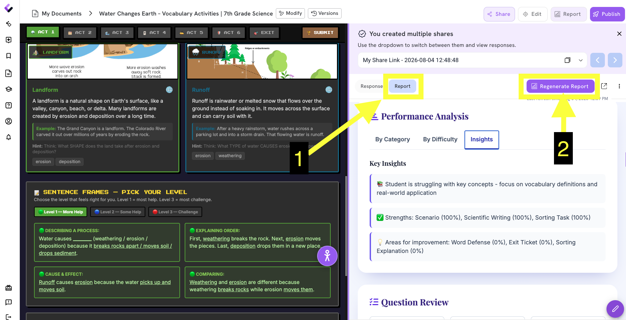Open the graduation cap icon in sidebar
Screen dimensions: 626x320
(9, 89)
